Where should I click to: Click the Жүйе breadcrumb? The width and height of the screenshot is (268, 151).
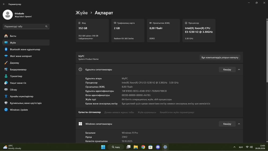(81, 13)
